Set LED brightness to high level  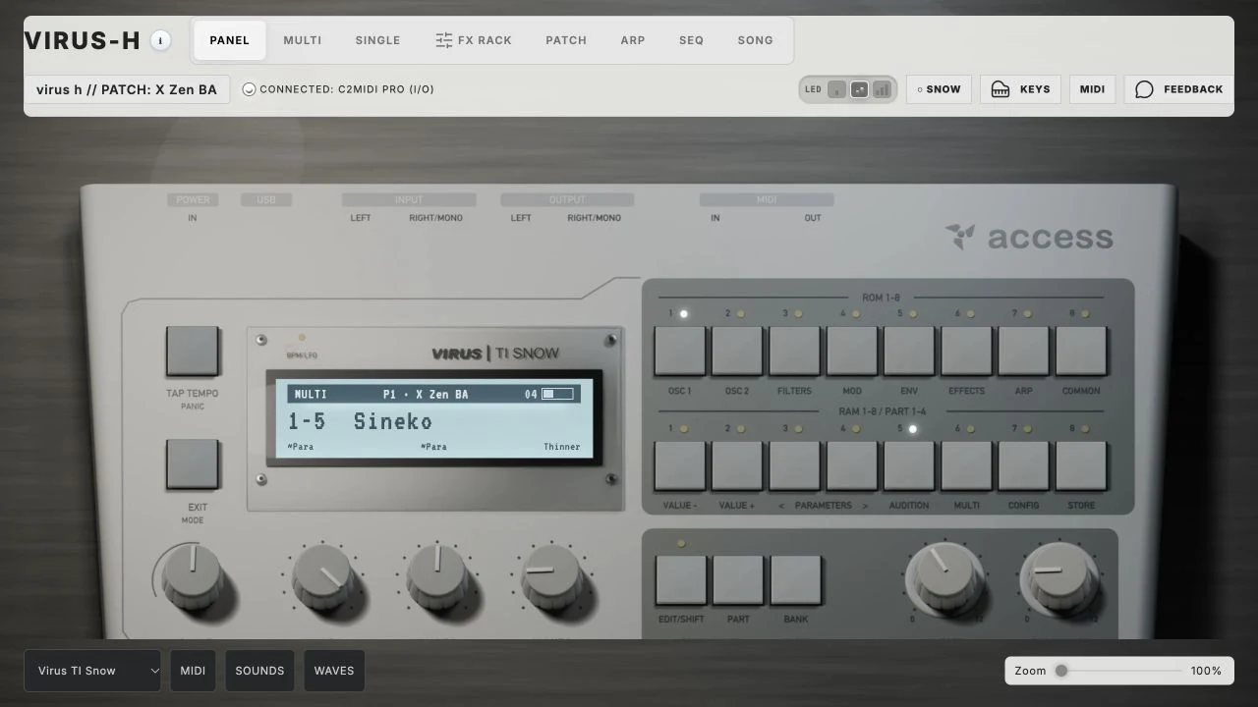pyautogui.click(x=882, y=89)
